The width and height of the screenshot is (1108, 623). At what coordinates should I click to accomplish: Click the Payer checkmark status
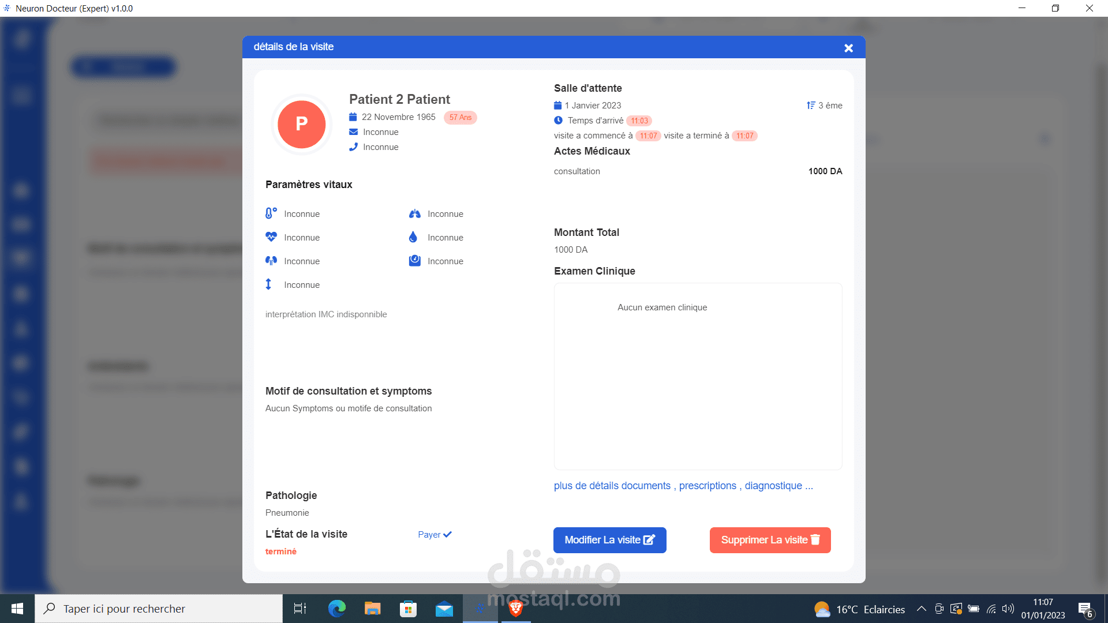(x=435, y=535)
